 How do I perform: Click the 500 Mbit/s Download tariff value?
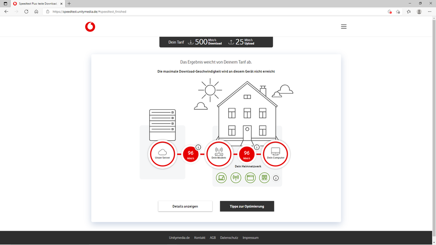click(x=209, y=42)
